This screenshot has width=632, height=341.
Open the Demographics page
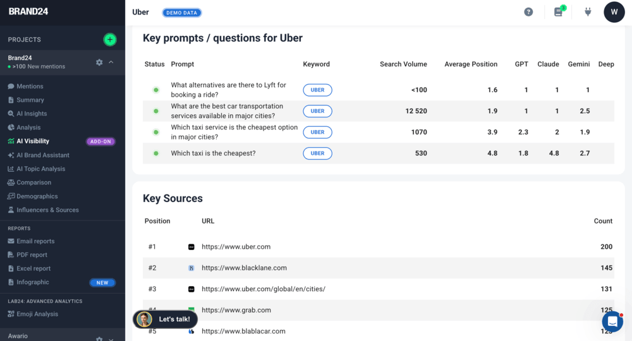pyautogui.click(x=37, y=196)
